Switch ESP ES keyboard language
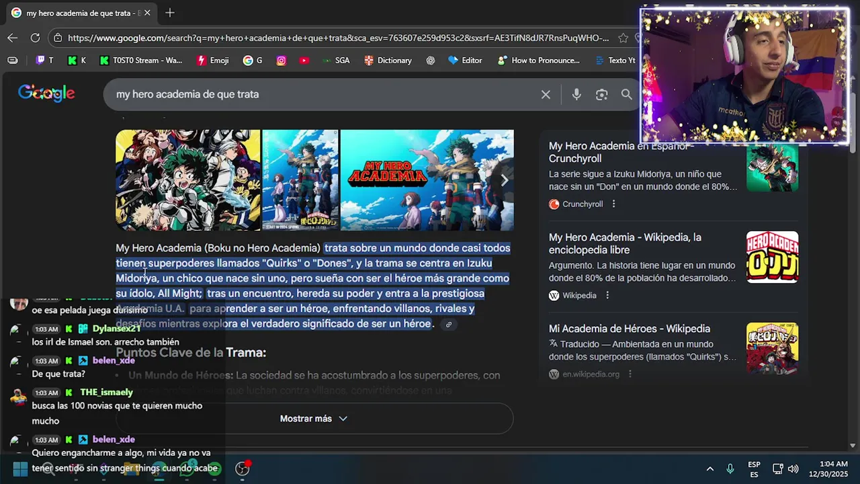Viewport: 860px width, 484px height. 754,469
